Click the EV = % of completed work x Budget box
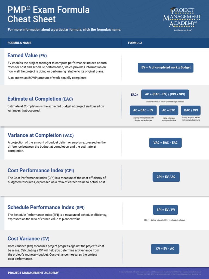The image size is (209, 279). coord(165,68)
